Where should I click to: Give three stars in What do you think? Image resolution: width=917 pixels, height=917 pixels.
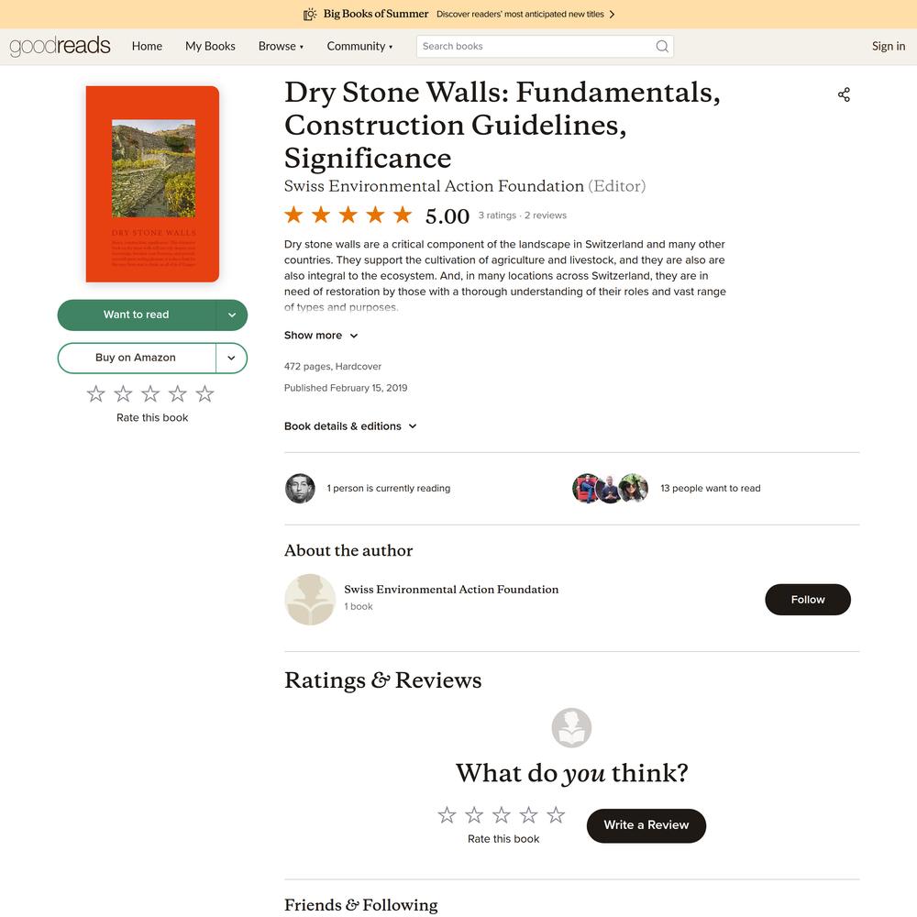point(502,814)
